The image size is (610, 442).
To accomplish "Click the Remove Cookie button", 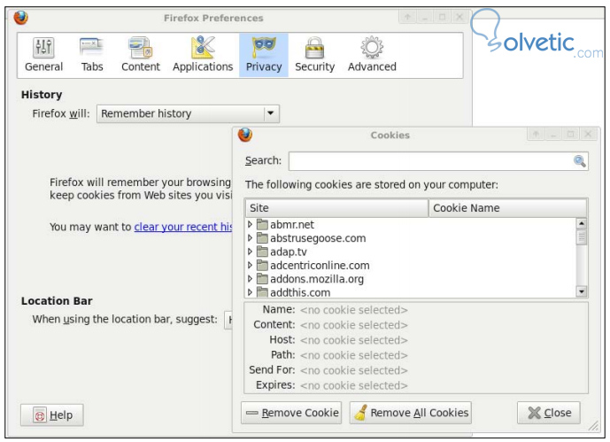I will 291,413.
